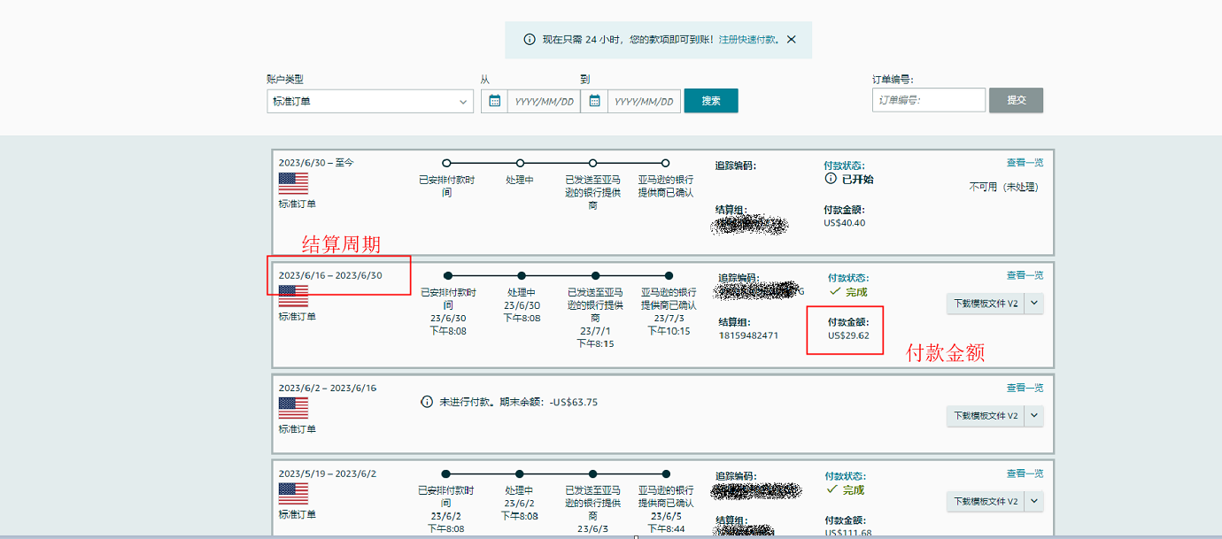Open the 注册快速付款 link
Viewport: 1222px width, 539px height.
coord(749,40)
